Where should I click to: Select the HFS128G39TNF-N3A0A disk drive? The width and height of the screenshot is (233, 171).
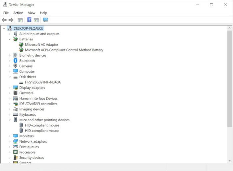(43, 82)
